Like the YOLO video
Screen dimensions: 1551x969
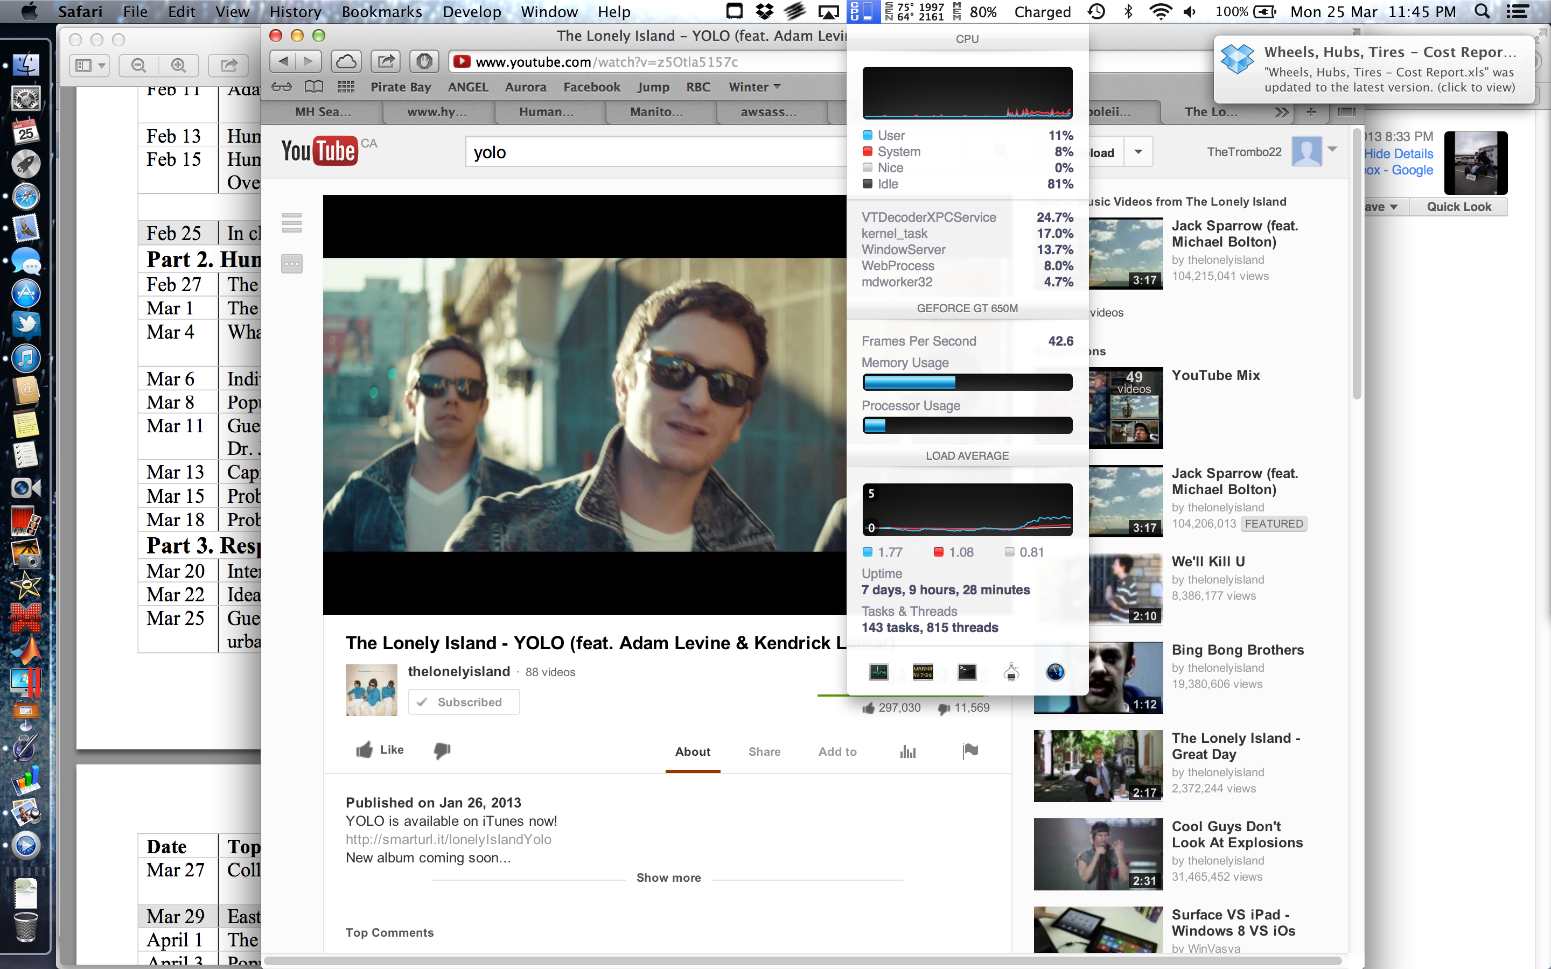tap(380, 750)
